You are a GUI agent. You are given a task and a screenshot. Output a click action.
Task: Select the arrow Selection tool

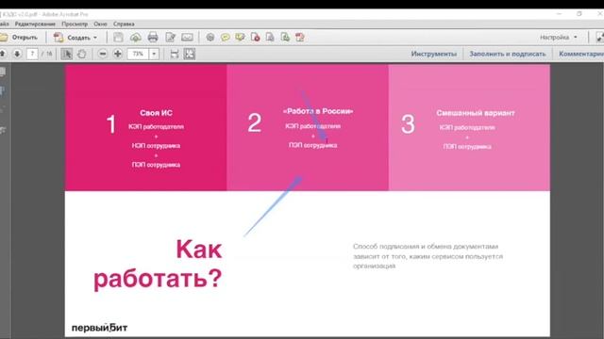point(67,54)
